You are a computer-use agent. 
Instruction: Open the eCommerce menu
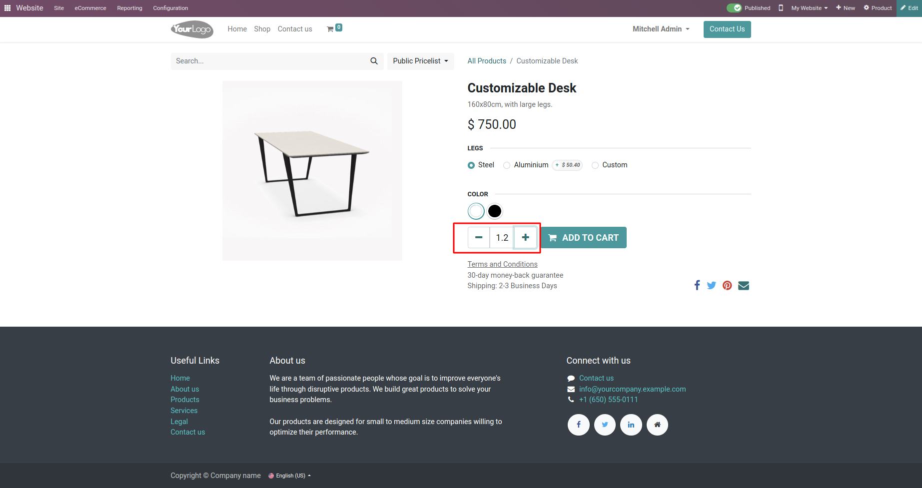tap(90, 8)
